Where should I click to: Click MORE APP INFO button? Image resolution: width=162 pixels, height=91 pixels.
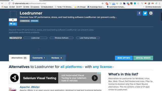click(124, 58)
